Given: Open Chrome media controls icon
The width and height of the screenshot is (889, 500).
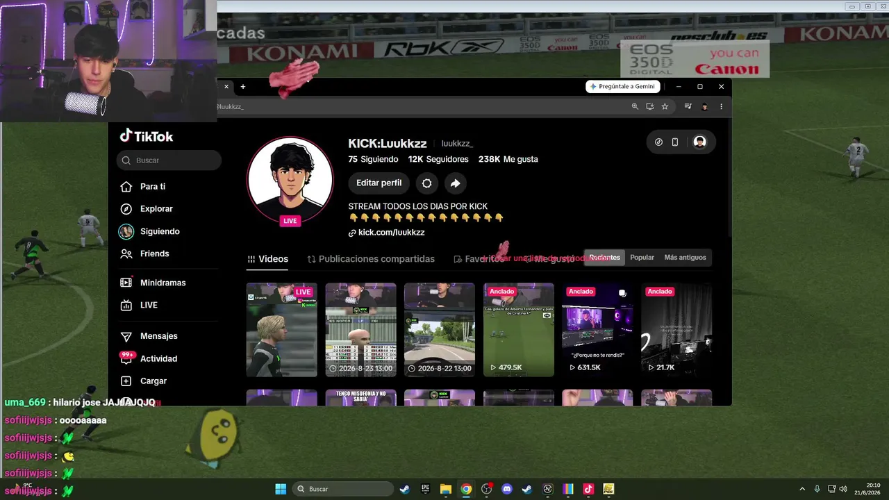Looking at the screenshot, I should 688,107.
